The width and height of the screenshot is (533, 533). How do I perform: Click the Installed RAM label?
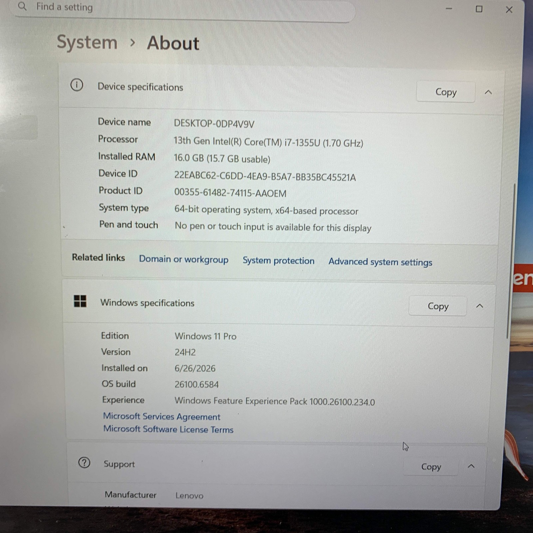pos(127,156)
